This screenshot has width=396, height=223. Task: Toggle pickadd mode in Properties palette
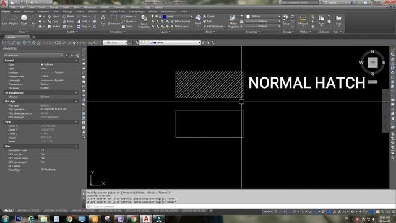coord(67,55)
